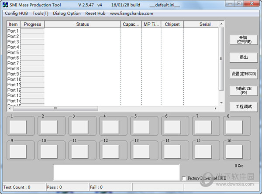Click the MP Ti... column header
Viewport: 262px width, 194px height.
tap(151, 24)
